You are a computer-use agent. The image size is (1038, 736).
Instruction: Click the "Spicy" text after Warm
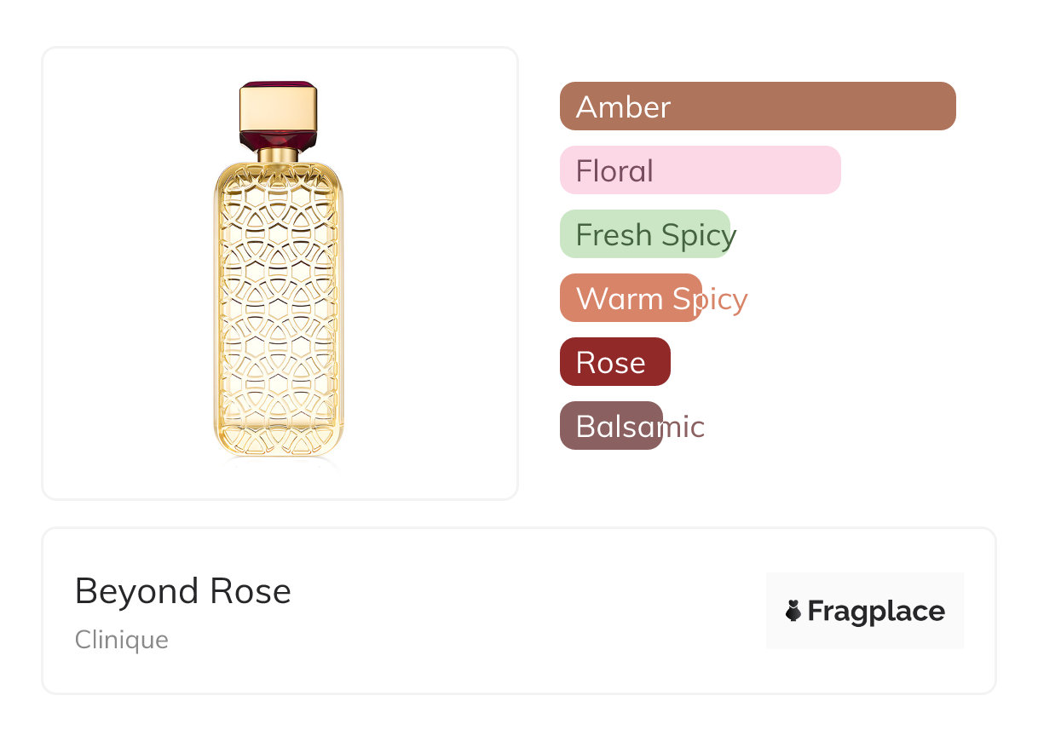(709, 299)
